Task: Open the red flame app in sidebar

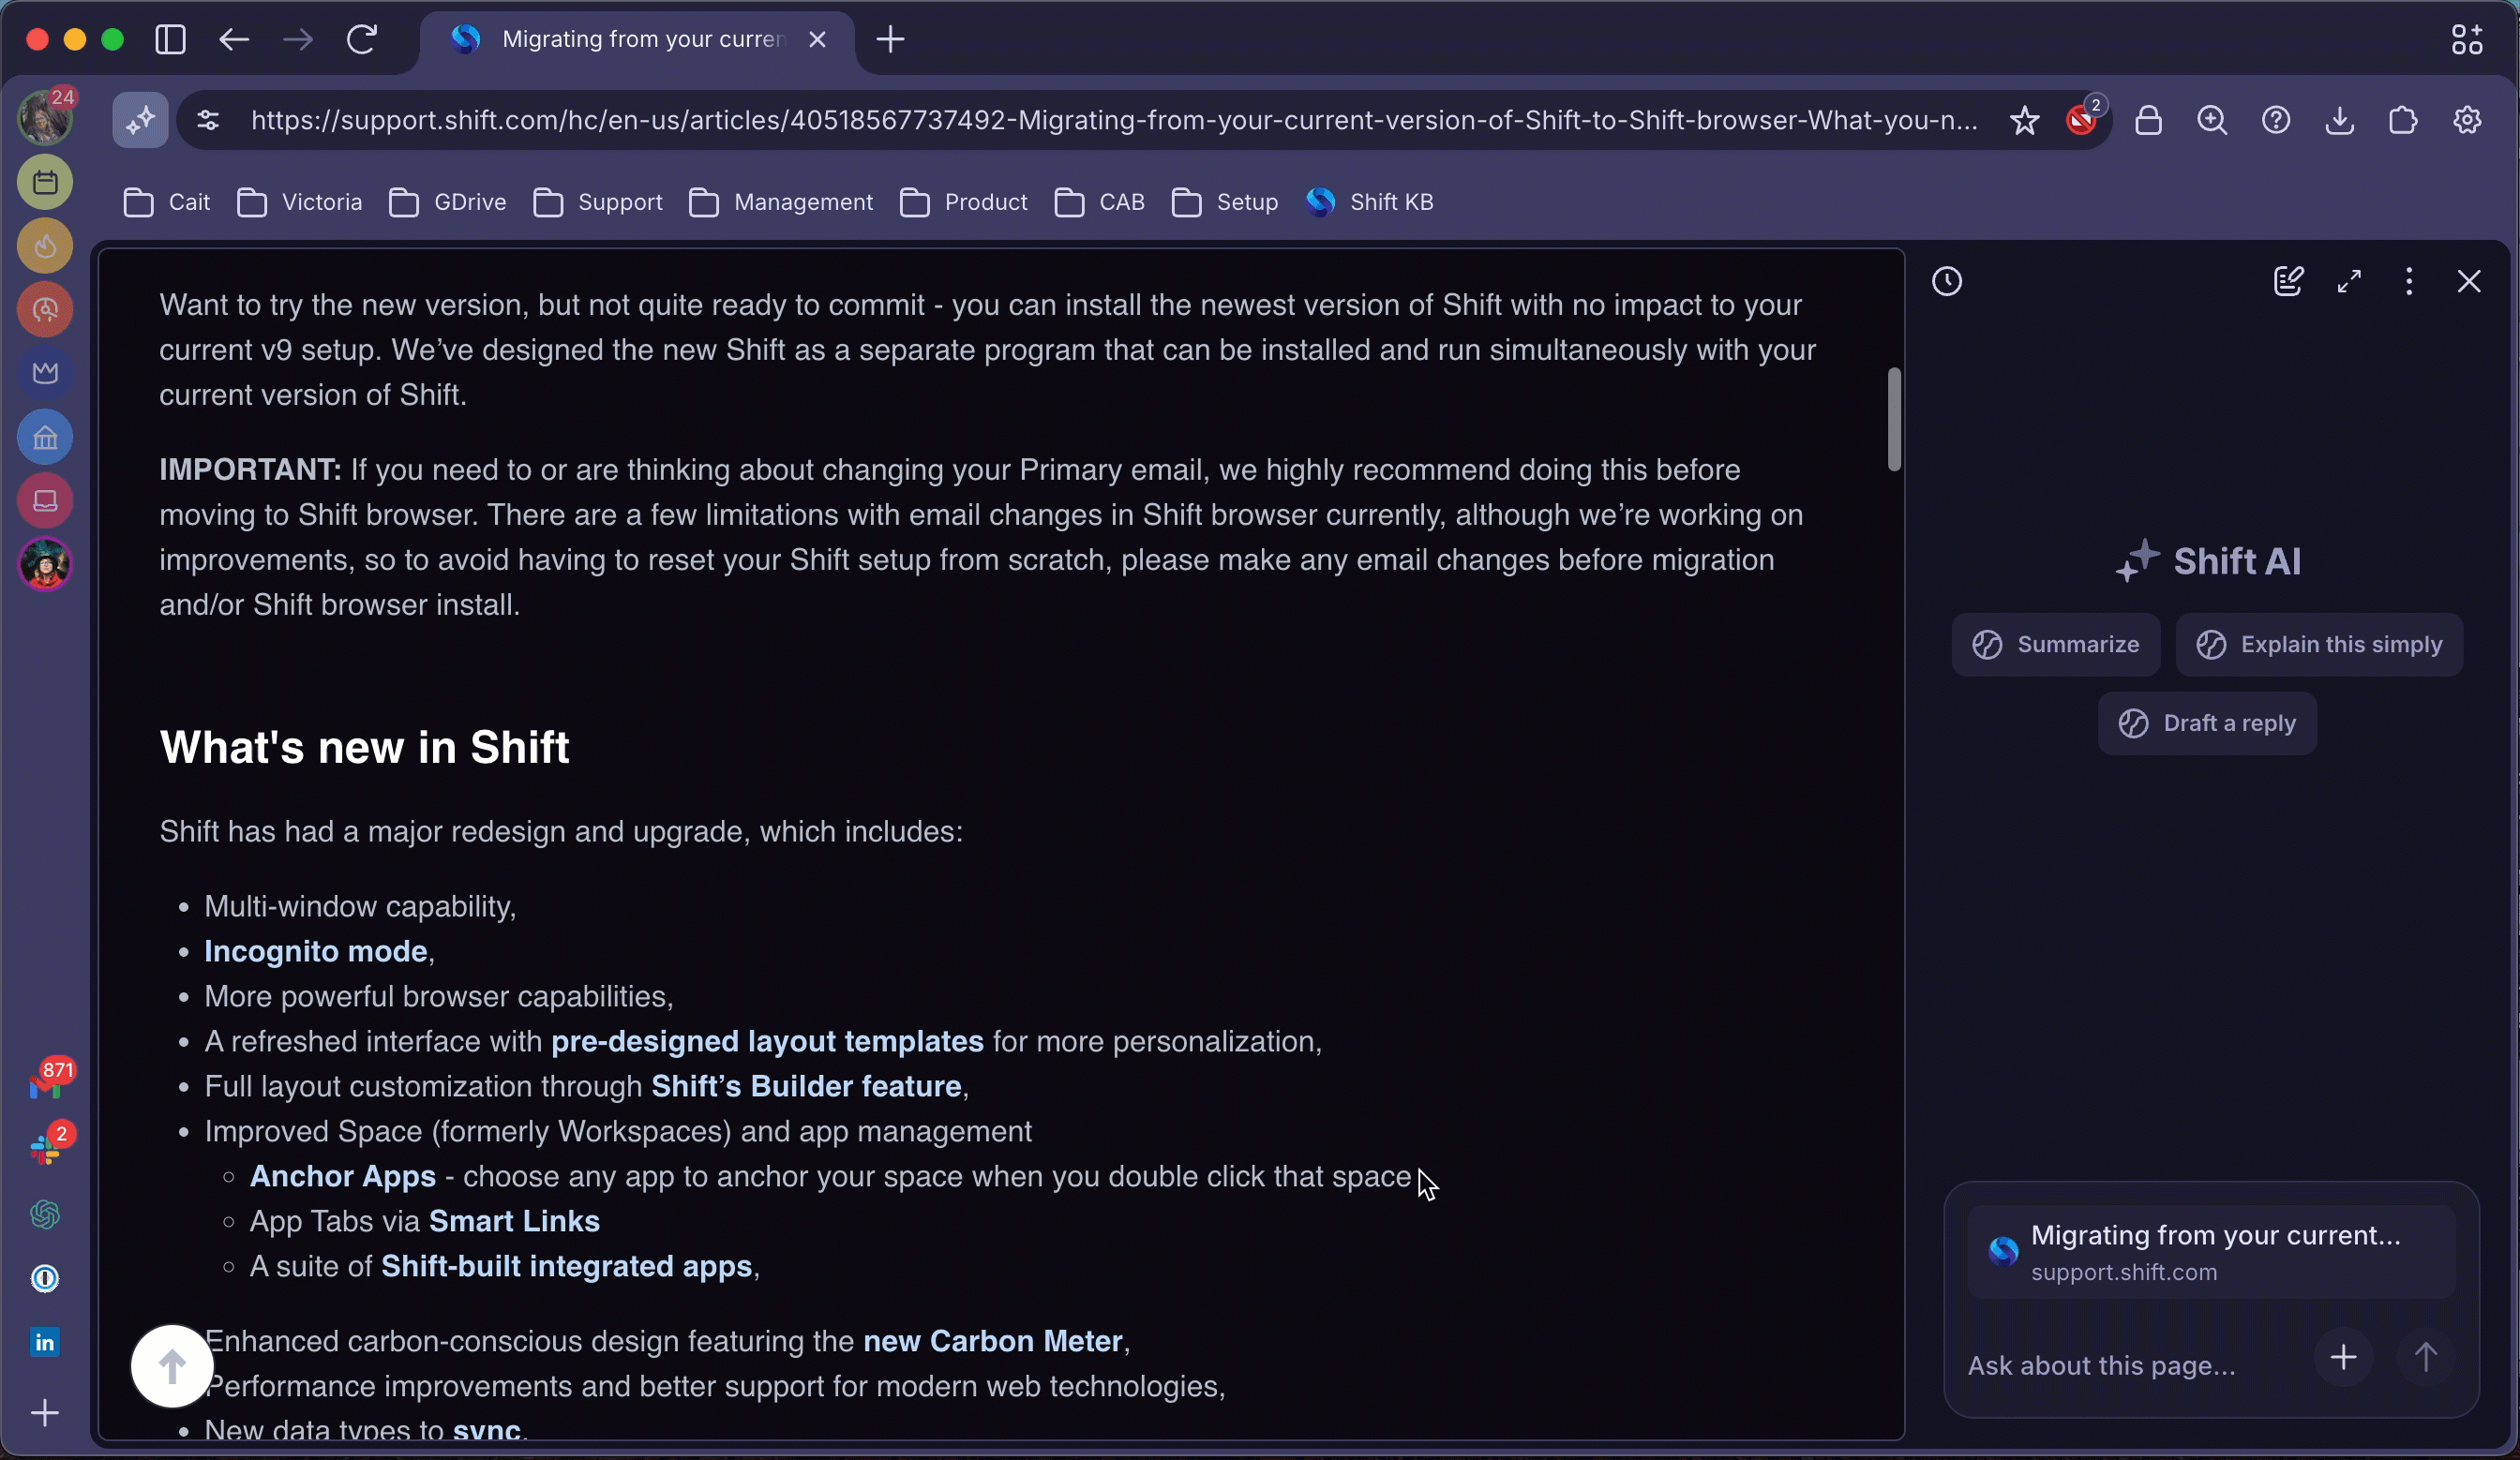Action: 45,246
